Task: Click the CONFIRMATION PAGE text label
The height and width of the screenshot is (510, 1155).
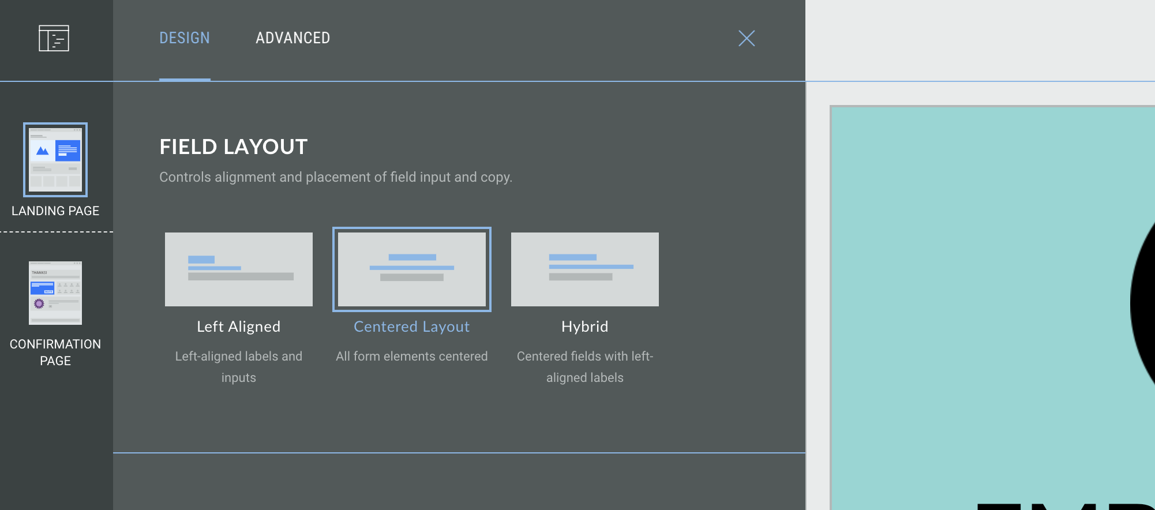Action: click(55, 352)
